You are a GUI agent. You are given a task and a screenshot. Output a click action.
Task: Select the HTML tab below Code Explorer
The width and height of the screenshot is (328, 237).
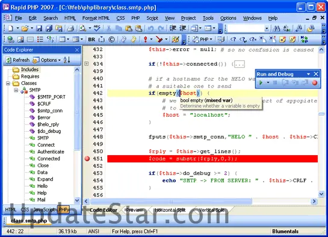coord(10,209)
